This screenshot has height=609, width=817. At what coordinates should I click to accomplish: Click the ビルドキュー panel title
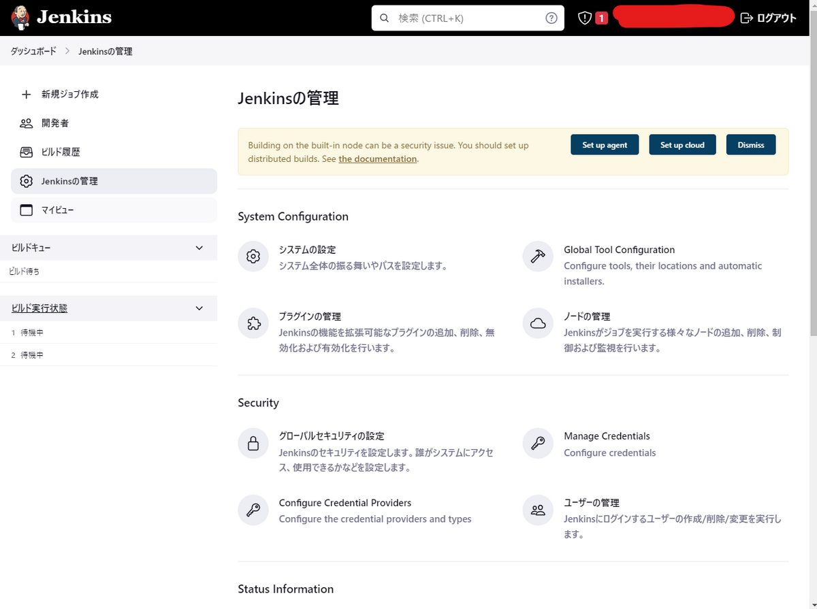pos(31,248)
